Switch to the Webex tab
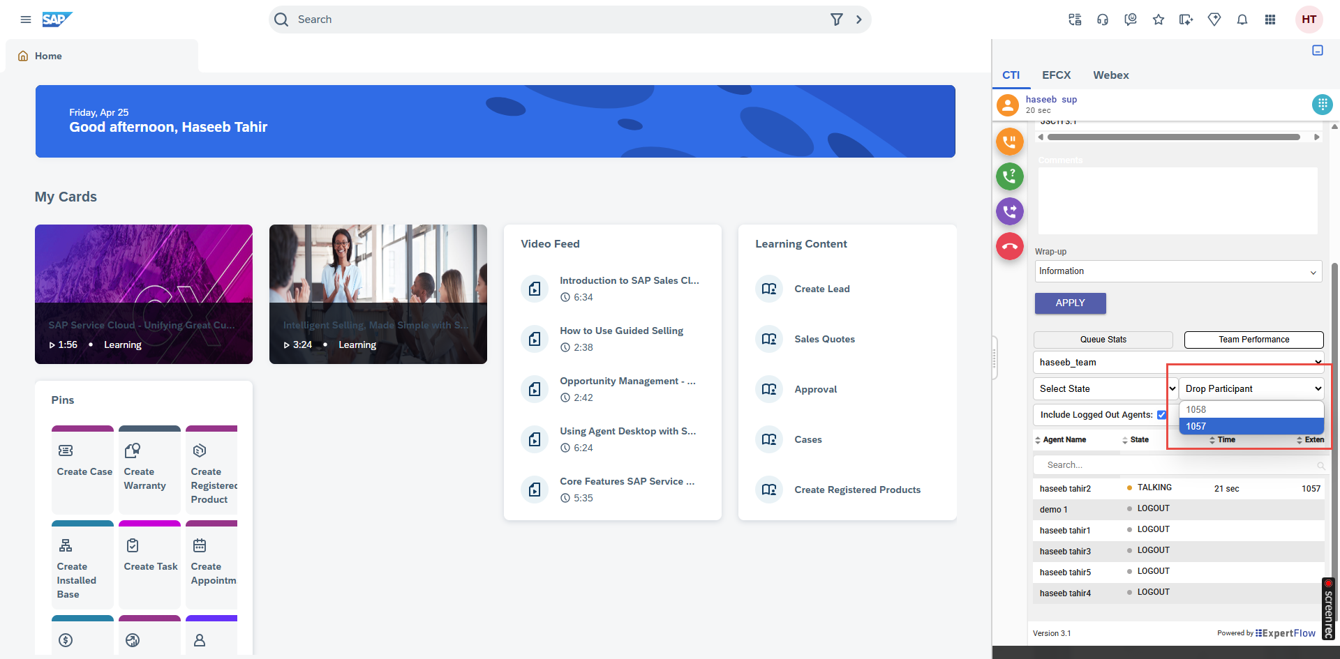The height and width of the screenshot is (659, 1340). point(1110,75)
